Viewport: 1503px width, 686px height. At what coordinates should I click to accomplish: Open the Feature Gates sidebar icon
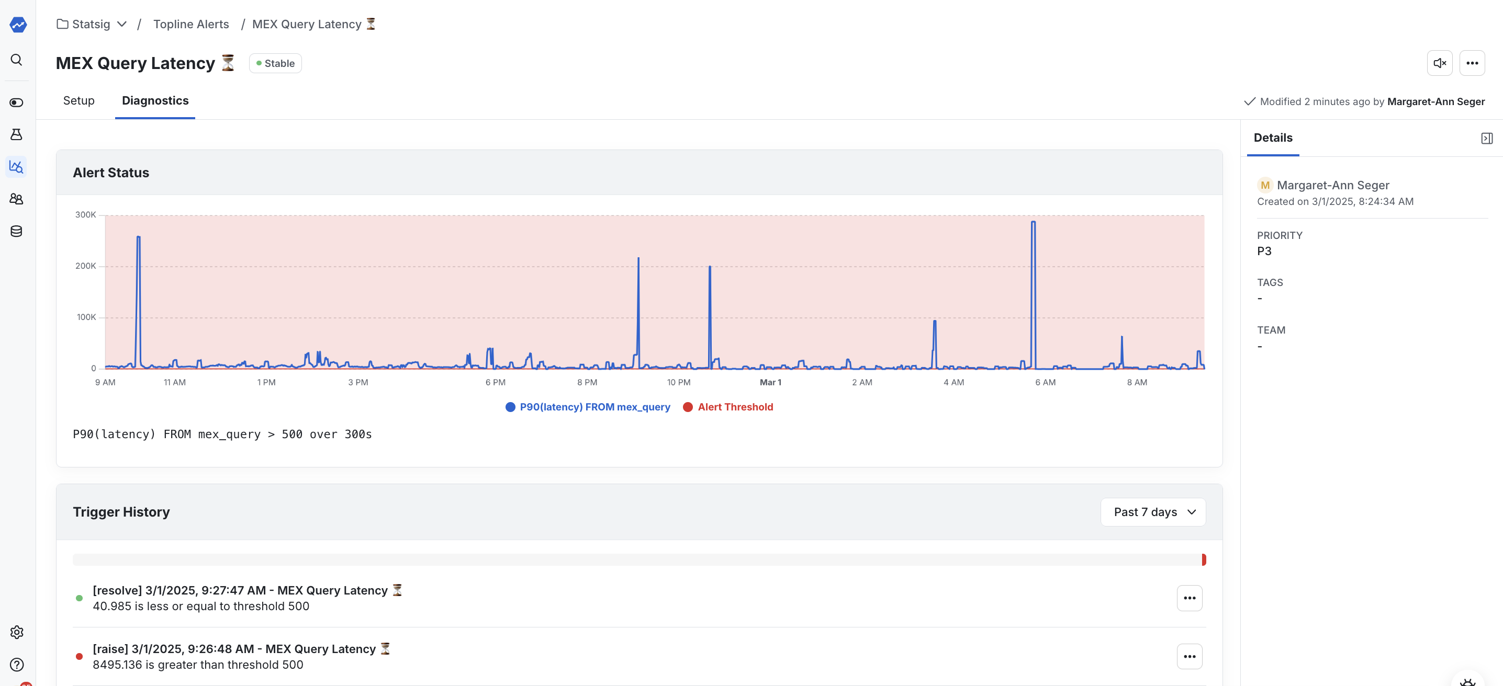coord(16,102)
